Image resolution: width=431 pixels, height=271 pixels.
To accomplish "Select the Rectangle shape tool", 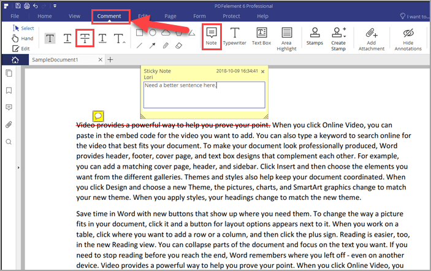I will point(139,33).
